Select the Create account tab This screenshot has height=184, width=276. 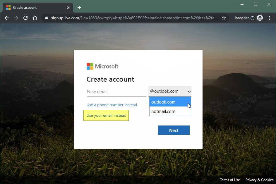37,8
